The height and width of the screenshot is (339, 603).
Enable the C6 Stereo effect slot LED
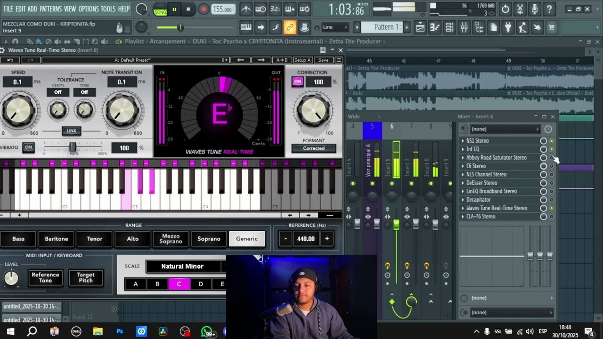(x=551, y=166)
